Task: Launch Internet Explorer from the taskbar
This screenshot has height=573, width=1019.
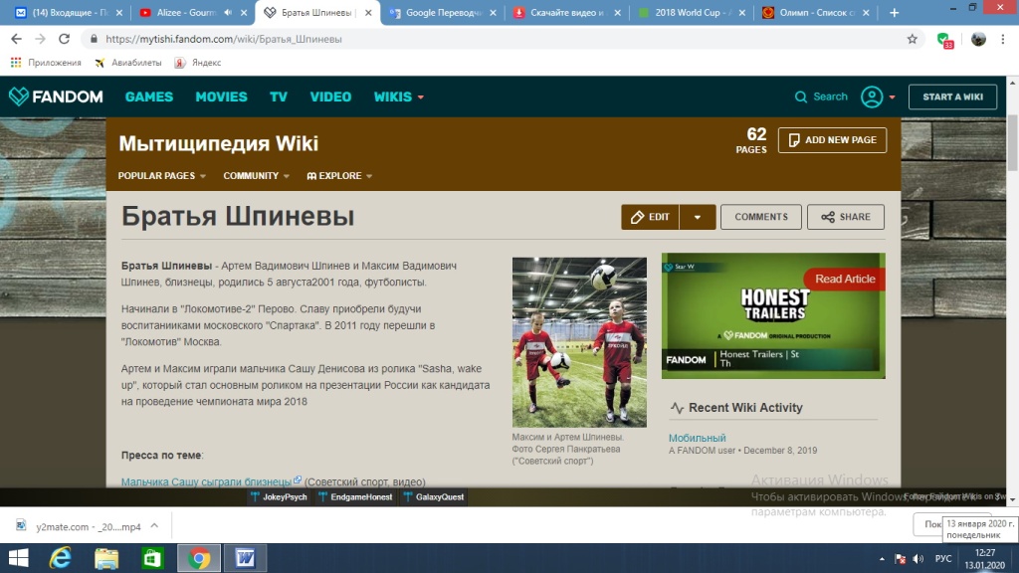Action: pyautogui.click(x=61, y=558)
